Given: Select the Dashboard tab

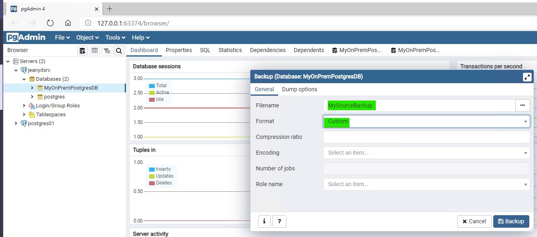Looking at the screenshot, I should tap(144, 50).
